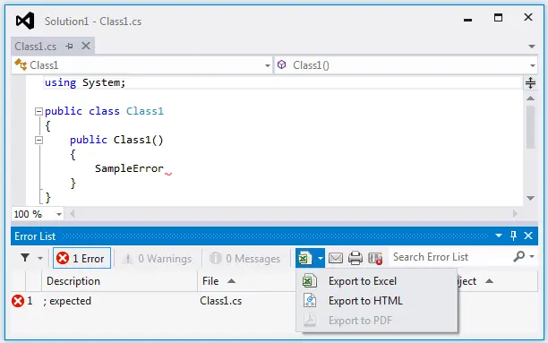The height and width of the screenshot is (343, 548).
Task: Open the Class1() member navigation dropdown
Action: [532, 65]
